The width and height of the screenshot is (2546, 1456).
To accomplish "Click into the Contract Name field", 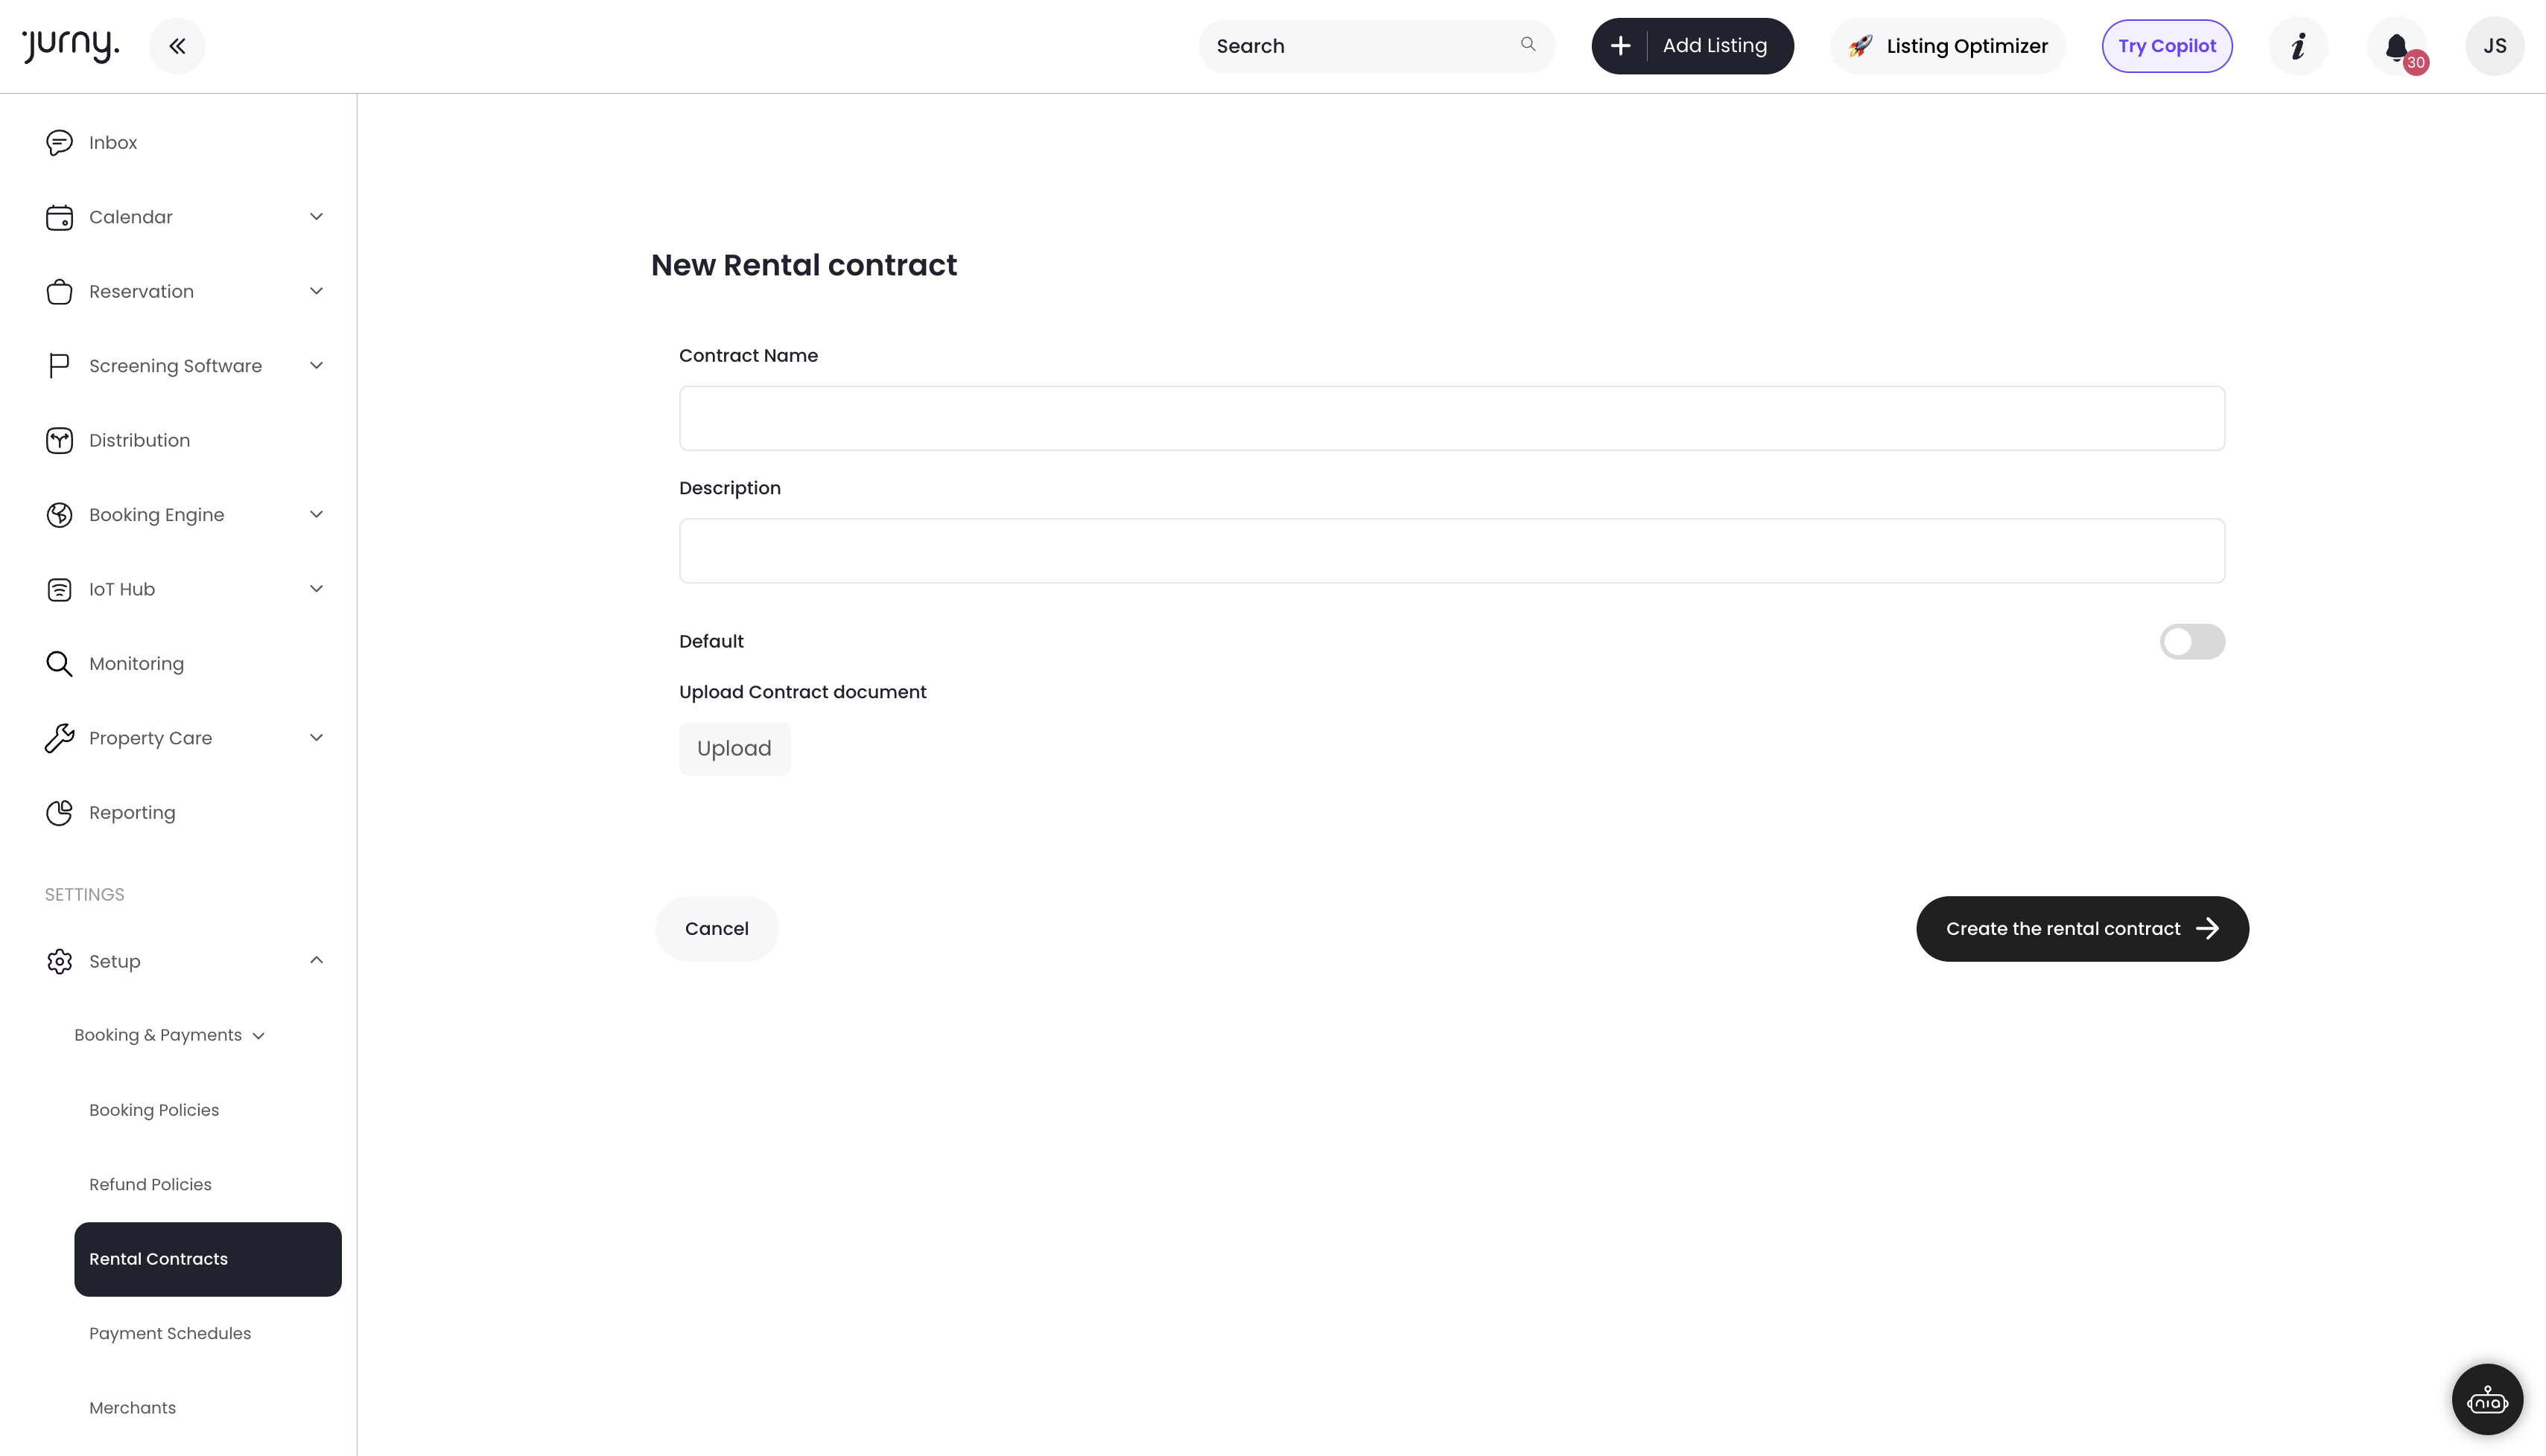I will tap(1452, 419).
